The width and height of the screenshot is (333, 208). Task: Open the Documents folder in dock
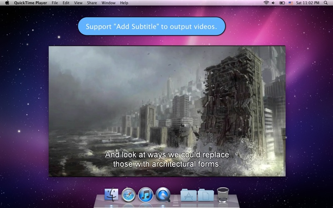206,195
